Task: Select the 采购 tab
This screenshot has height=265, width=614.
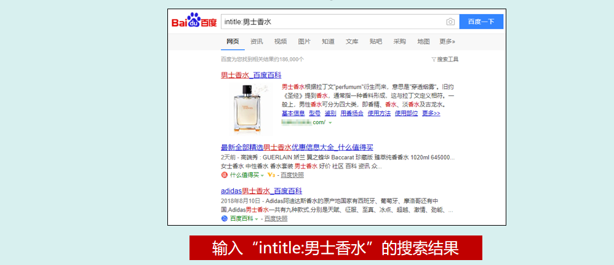Action: pos(399,41)
